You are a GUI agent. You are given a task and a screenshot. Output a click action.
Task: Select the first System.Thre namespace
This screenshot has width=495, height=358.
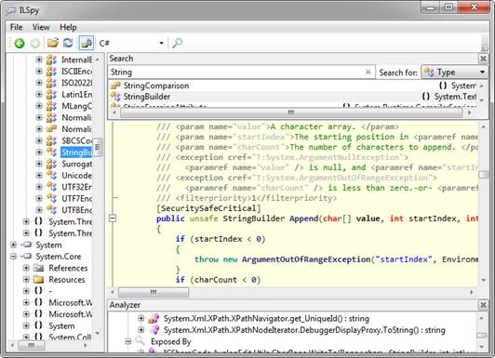click(71, 221)
